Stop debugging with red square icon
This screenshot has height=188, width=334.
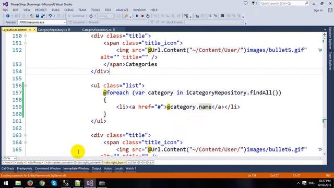(142, 16)
